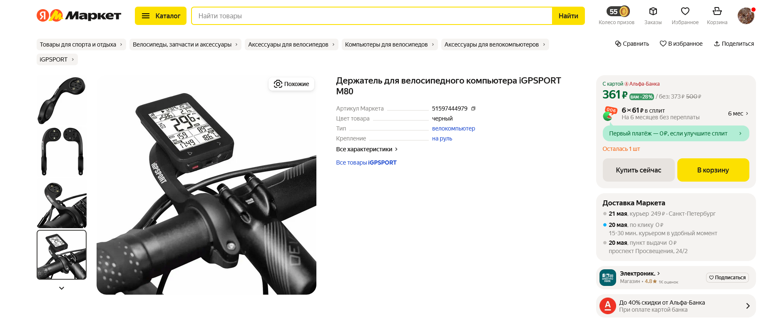Image resolution: width=761 pixels, height=320 pixels.
Task: Open С картой Альфа-Банка link
Action: click(x=631, y=84)
